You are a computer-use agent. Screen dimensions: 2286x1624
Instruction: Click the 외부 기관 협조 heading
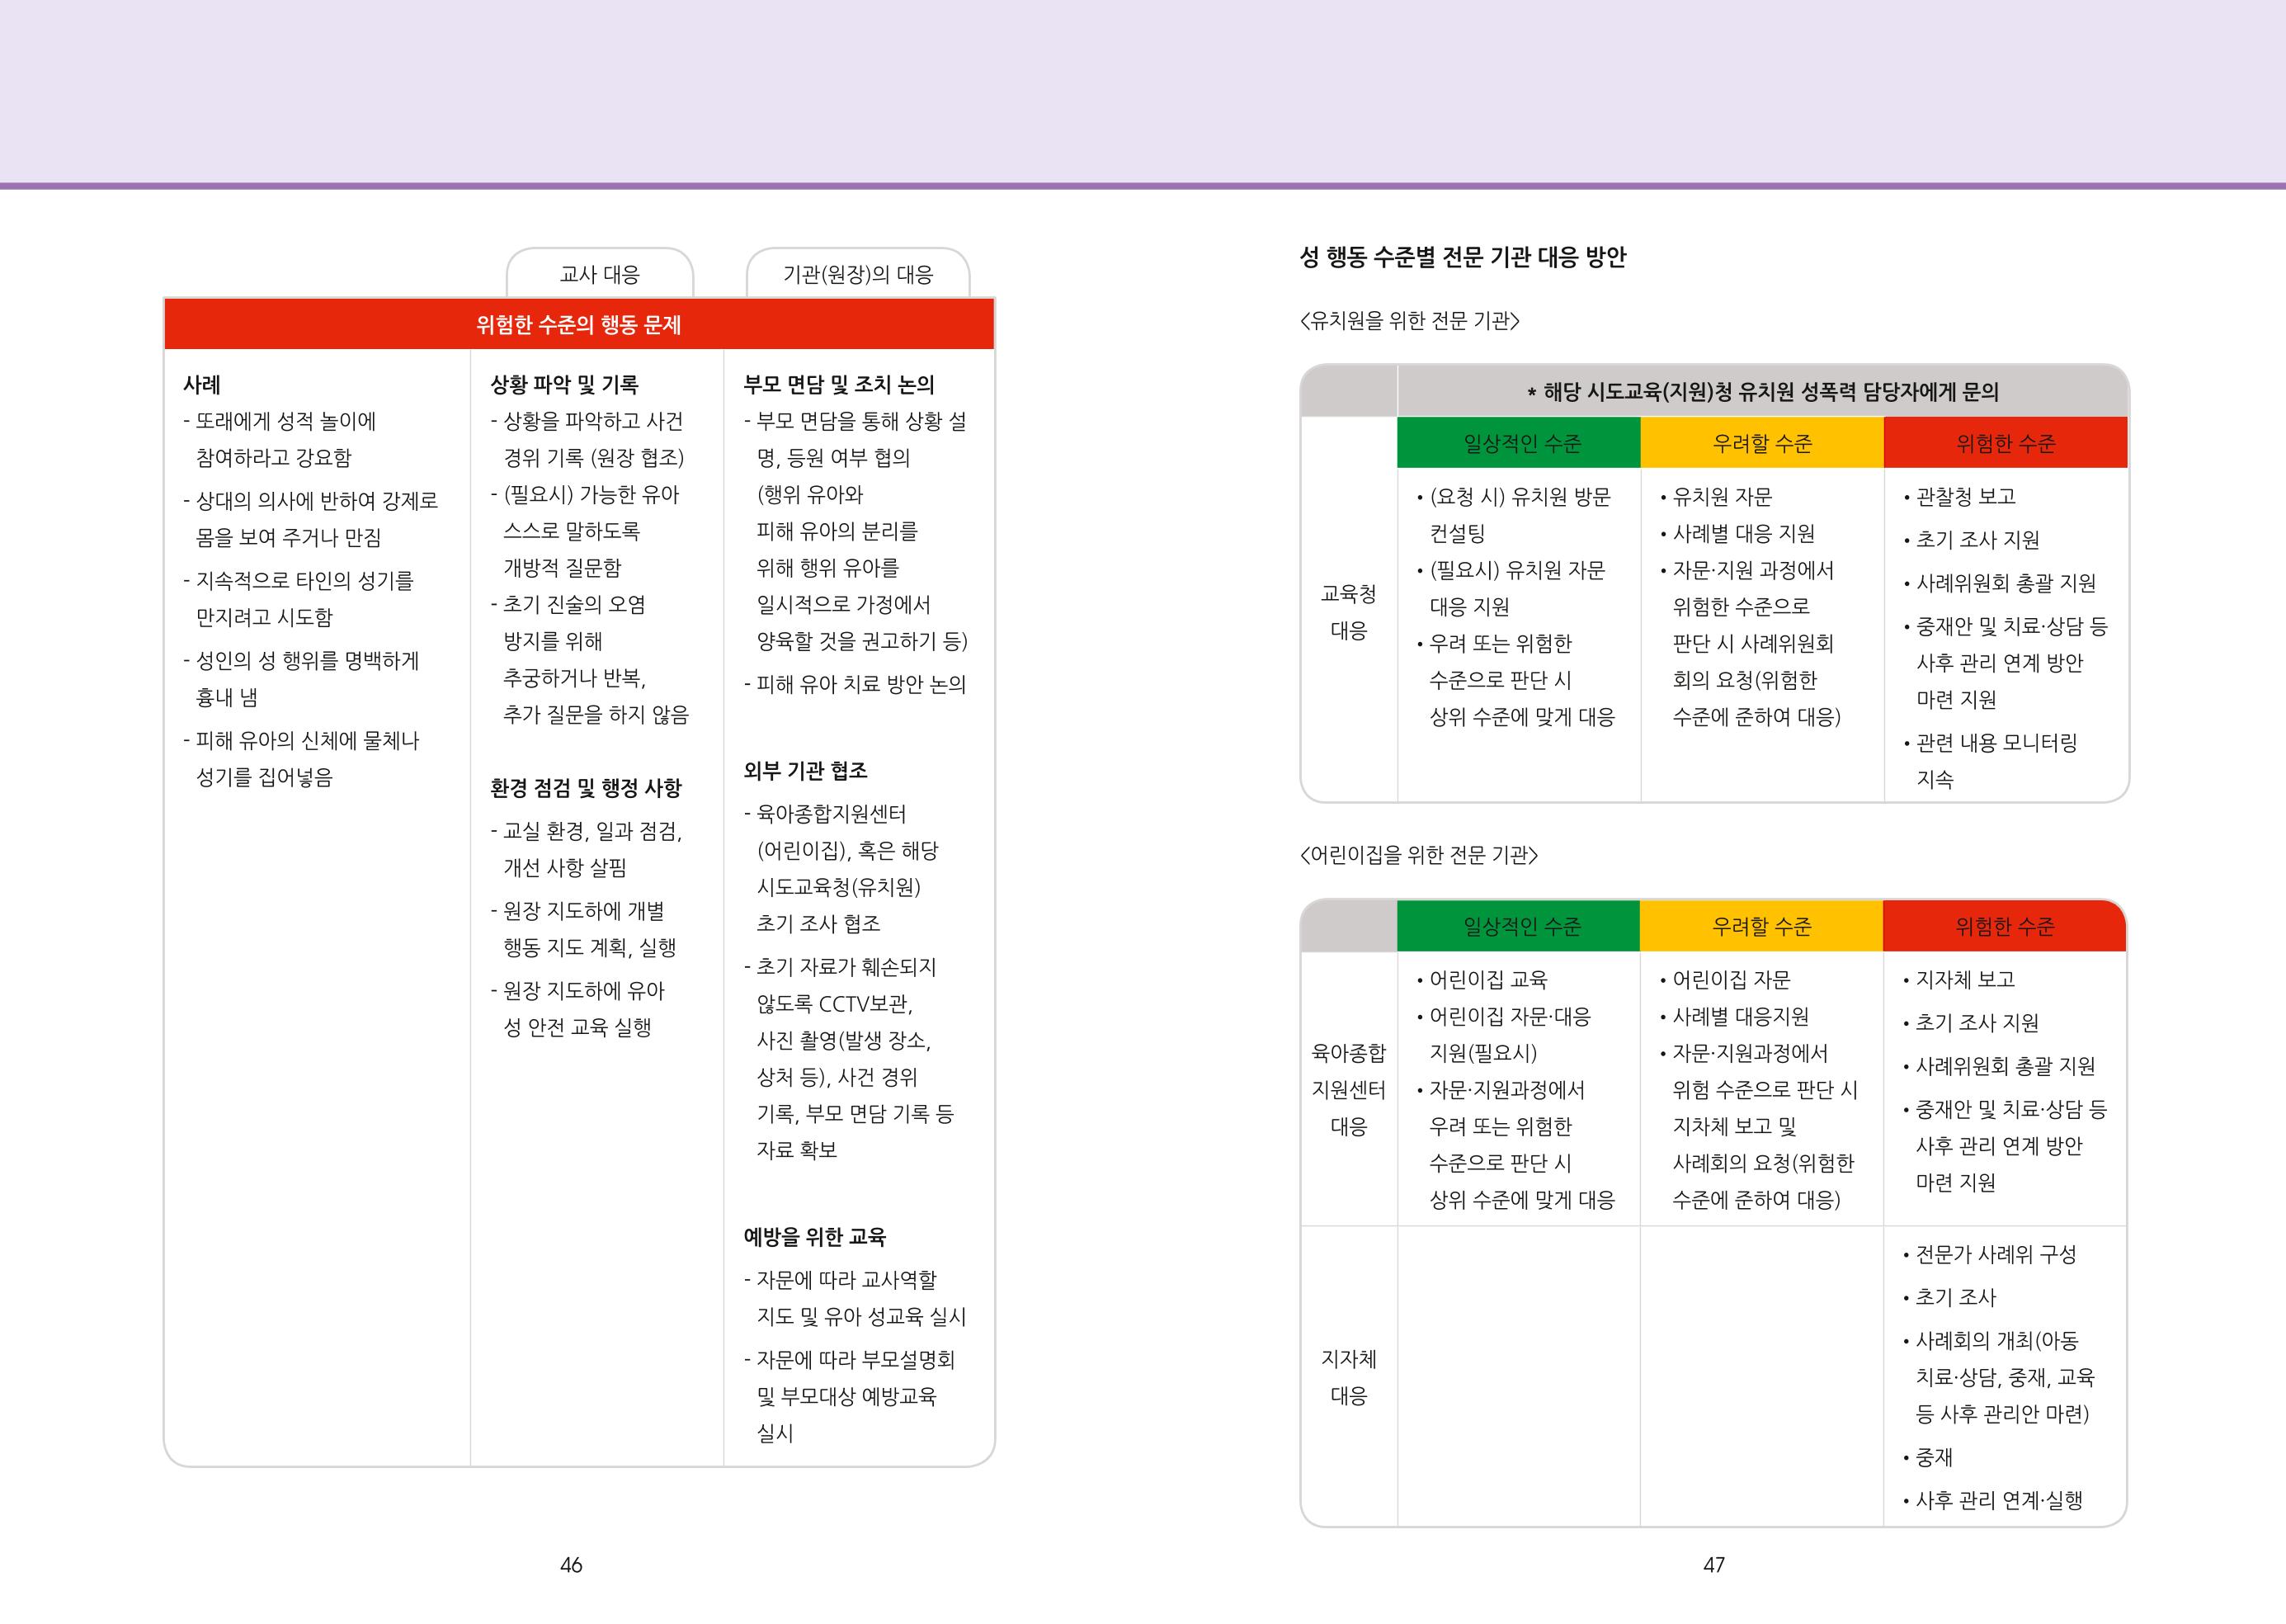[x=804, y=770]
